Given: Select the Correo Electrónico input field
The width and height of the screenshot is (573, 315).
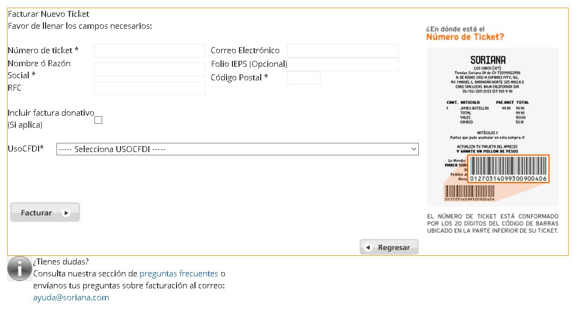Looking at the screenshot, I should point(343,51).
